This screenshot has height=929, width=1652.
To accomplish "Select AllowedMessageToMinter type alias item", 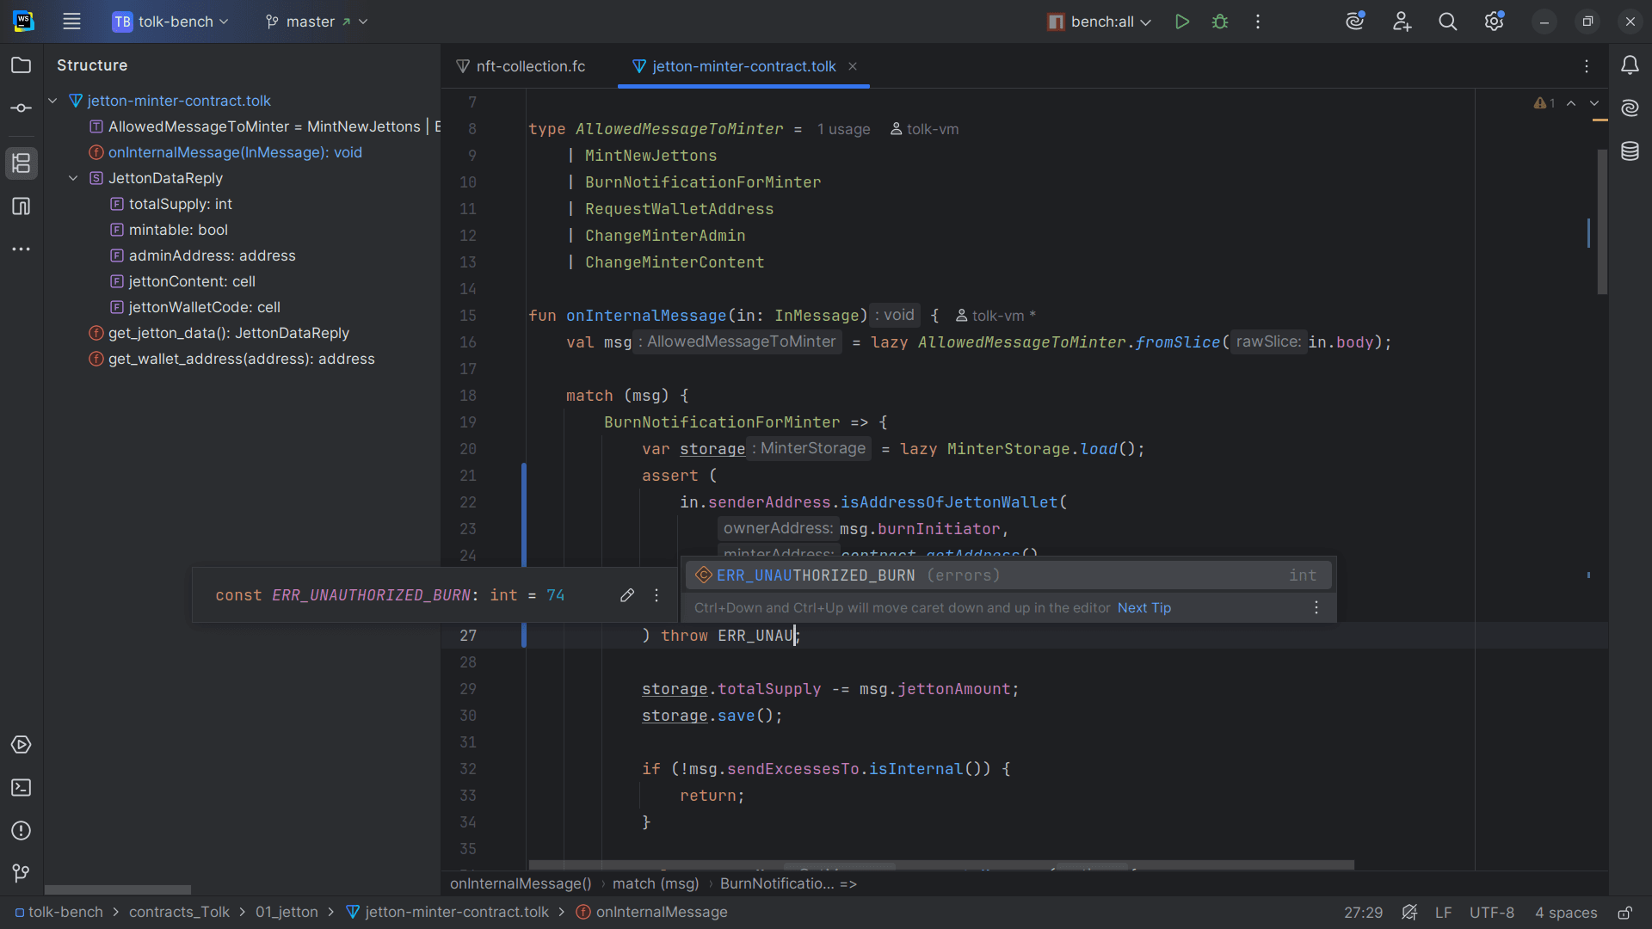I will (264, 126).
